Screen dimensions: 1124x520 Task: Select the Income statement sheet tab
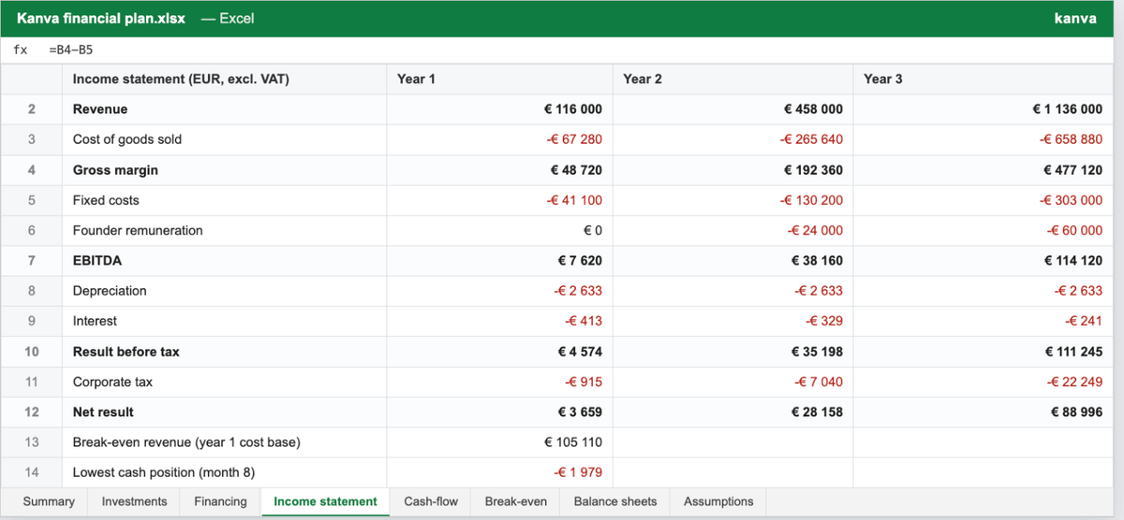pos(325,501)
